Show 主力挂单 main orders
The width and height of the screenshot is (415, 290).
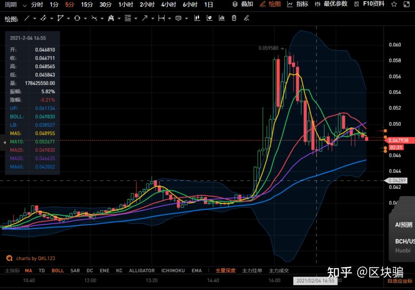[x=252, y=271]
